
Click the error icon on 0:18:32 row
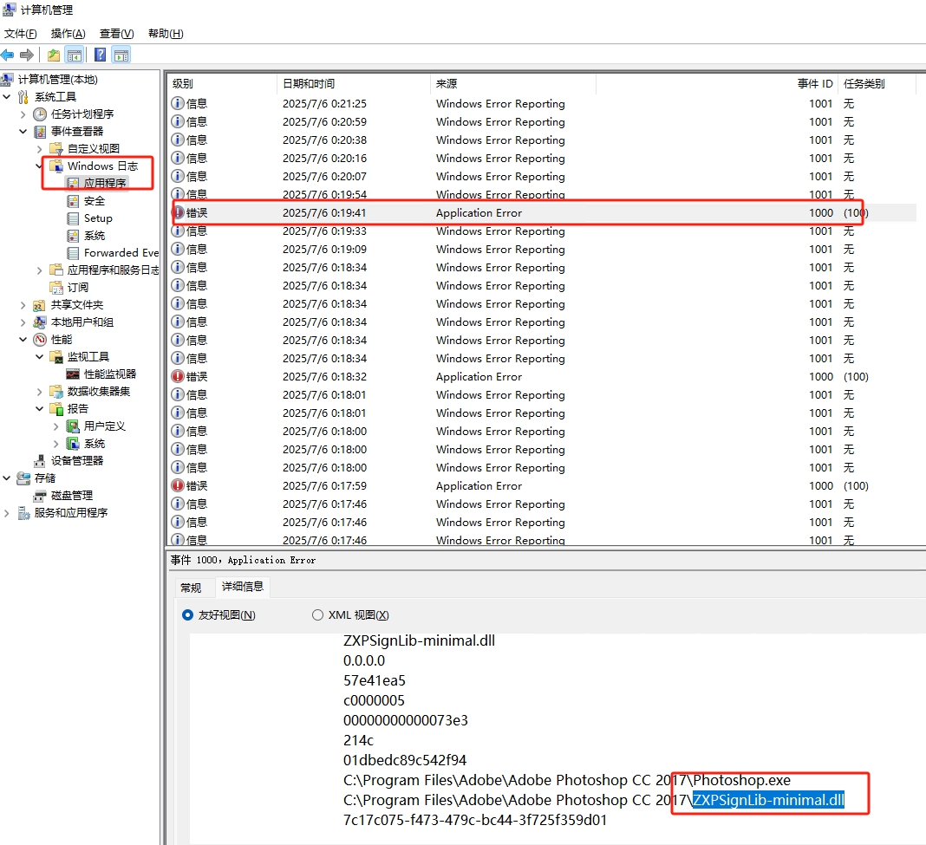click(x=177, y=376)
